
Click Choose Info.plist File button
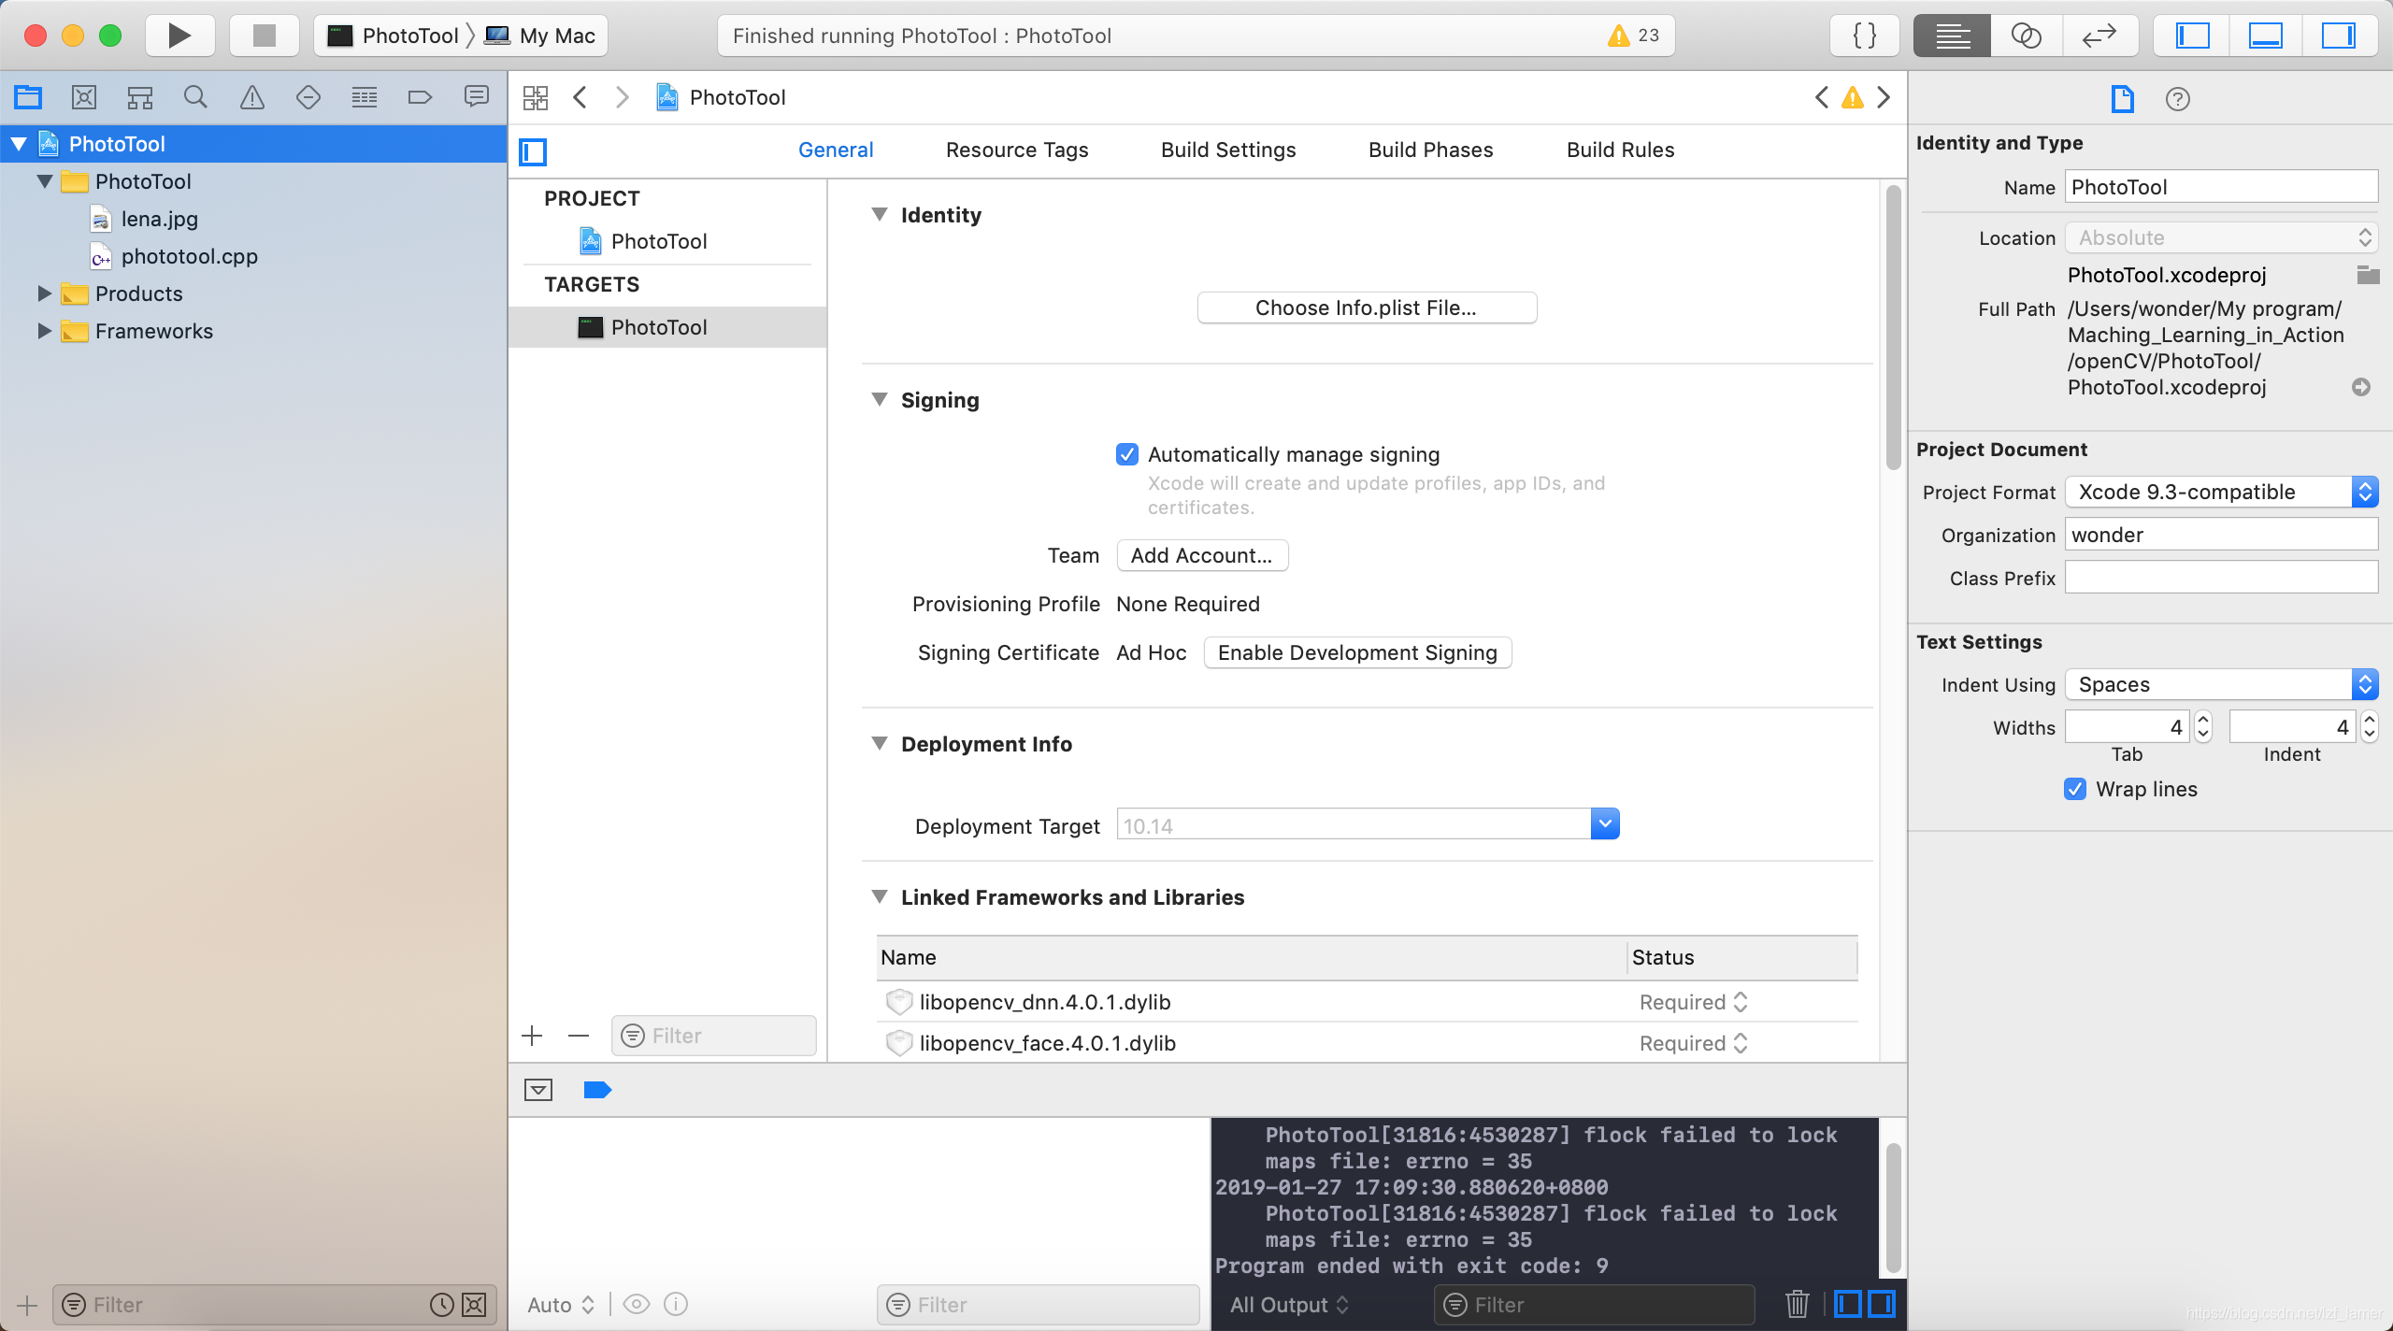point(1367,308)
